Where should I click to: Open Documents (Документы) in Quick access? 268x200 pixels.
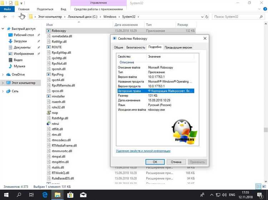[22, 47]
